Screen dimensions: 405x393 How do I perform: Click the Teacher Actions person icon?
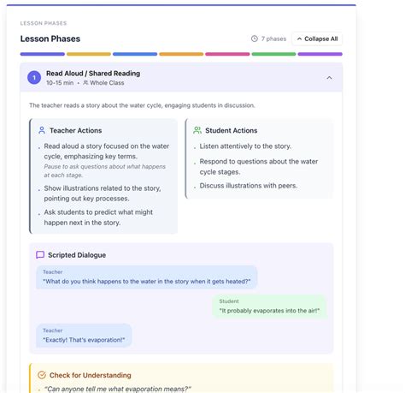point(42,130)
